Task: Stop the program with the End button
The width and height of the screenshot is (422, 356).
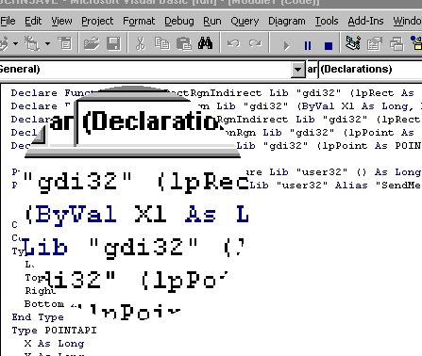Action: pos(329,46)
